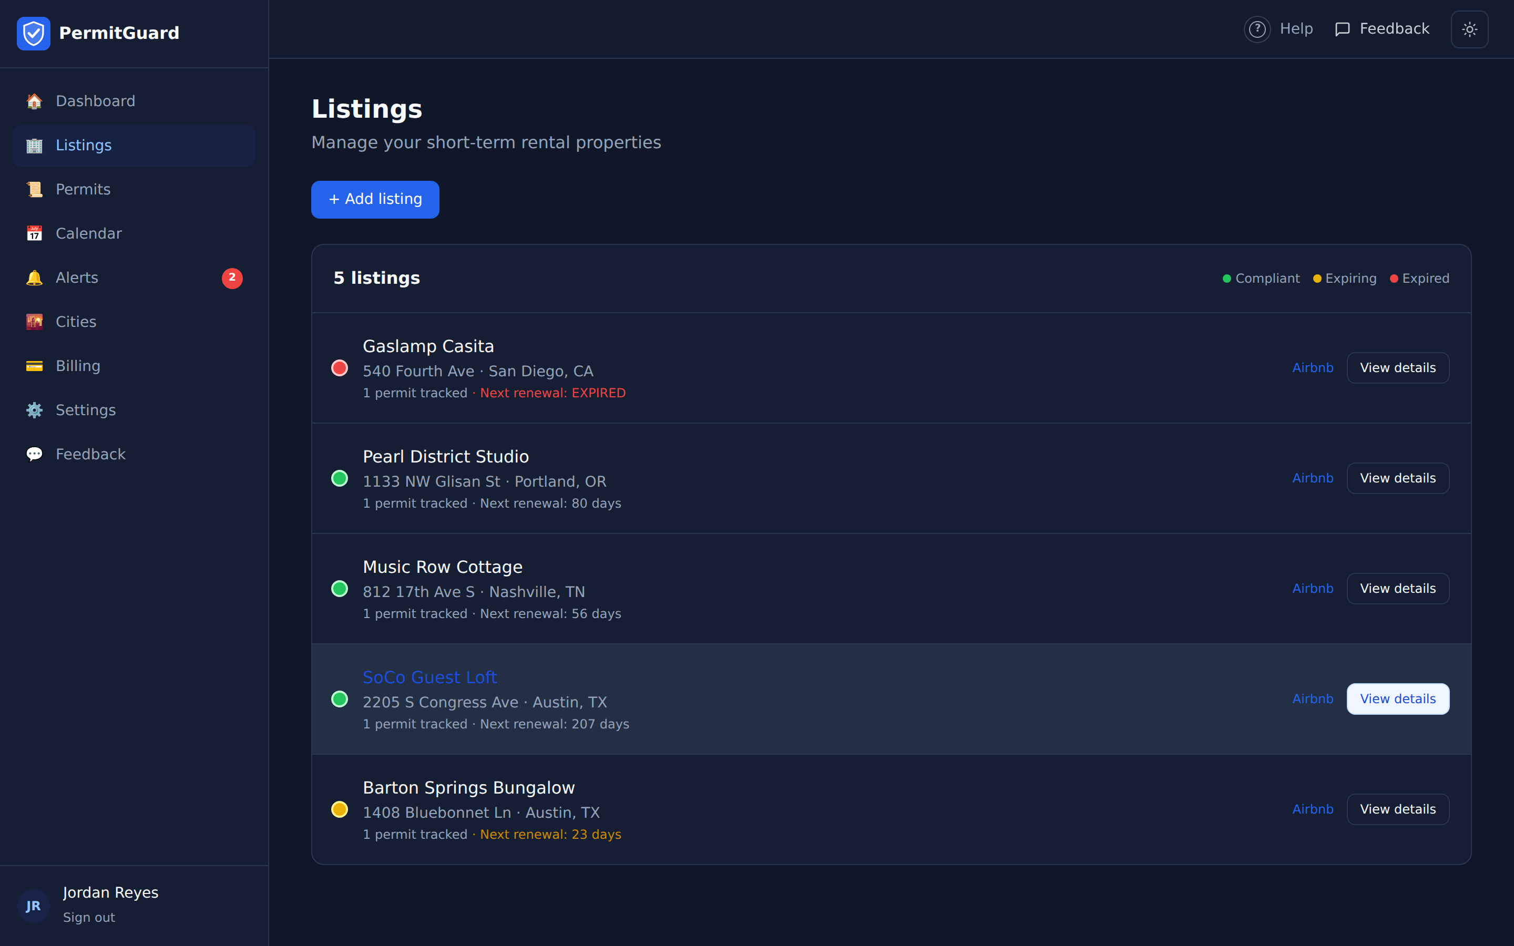Click the Compliant legend label
This screenshot has width=1514, height=946.
(1267, 279)
